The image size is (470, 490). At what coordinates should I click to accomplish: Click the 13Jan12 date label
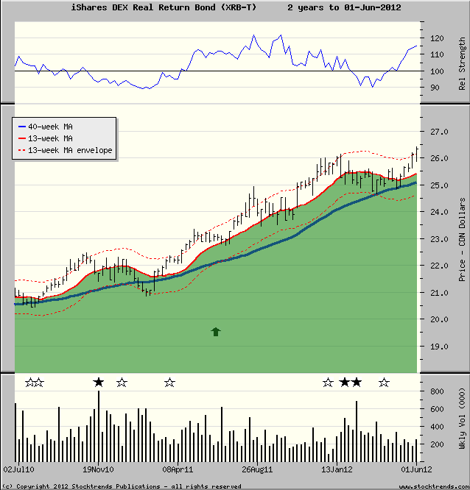337,469
